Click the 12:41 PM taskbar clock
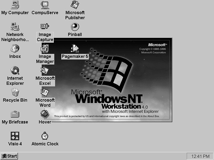 (x=200, y=156)
